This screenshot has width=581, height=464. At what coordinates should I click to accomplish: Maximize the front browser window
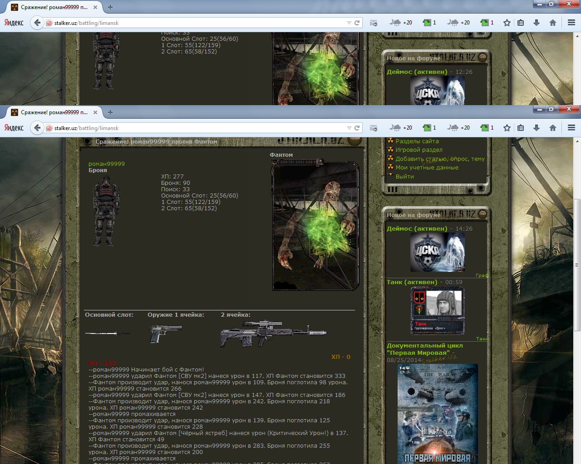click(551, 109)
